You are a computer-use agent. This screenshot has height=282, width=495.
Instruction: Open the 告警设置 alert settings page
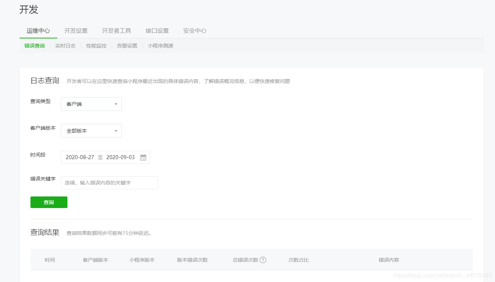coord(127,46)
